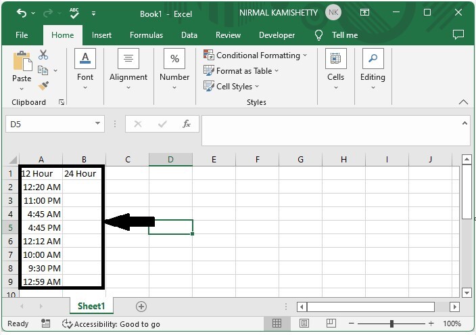This screenshot has width=476, height=335.
Task: Select column header D
Action: pos(170,160)
